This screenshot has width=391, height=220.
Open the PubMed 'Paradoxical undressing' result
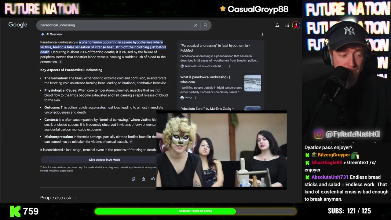click(x=215, y=48)
